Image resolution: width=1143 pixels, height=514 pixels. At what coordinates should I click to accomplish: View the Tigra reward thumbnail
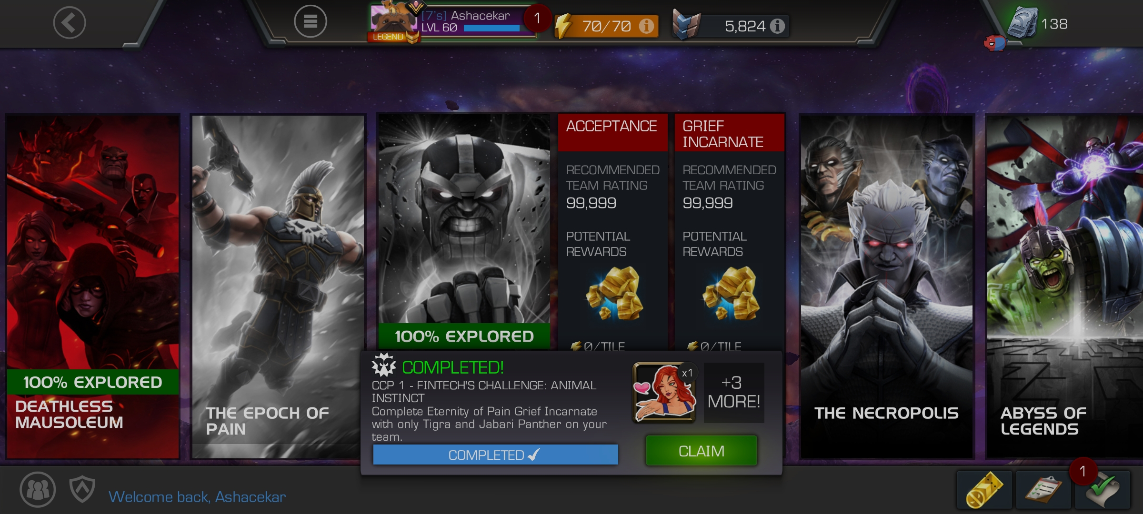[x=664, y=393]
